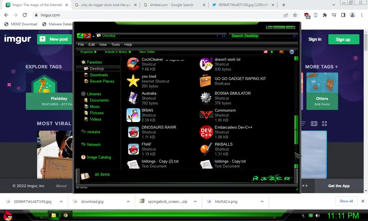Open Chrome tab search chevron

tap(334, 5)
